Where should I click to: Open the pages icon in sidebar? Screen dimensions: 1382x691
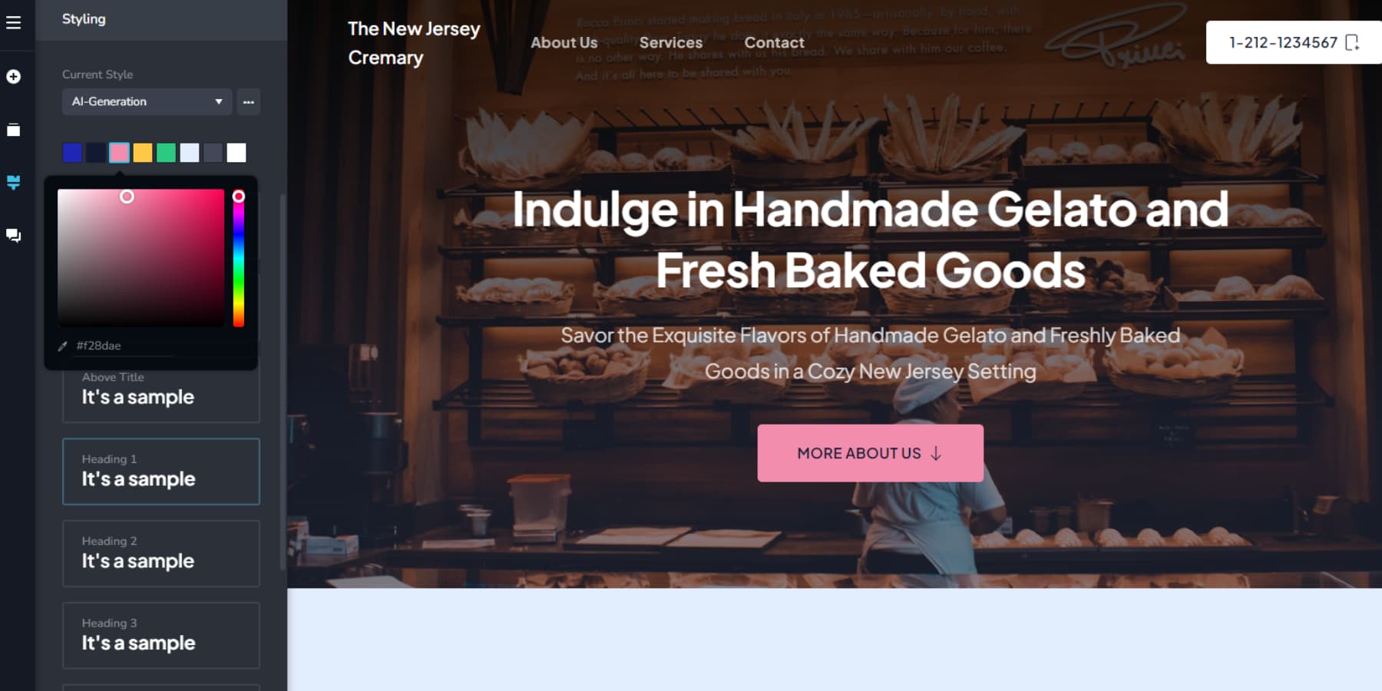pos(13,130)
